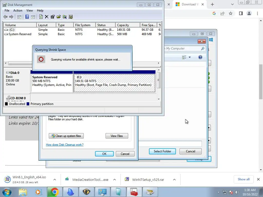The width and height of the screenshot is (263, 197).
Task: Open the red toolbox taskbar application
Action: (x=134, y=192)
